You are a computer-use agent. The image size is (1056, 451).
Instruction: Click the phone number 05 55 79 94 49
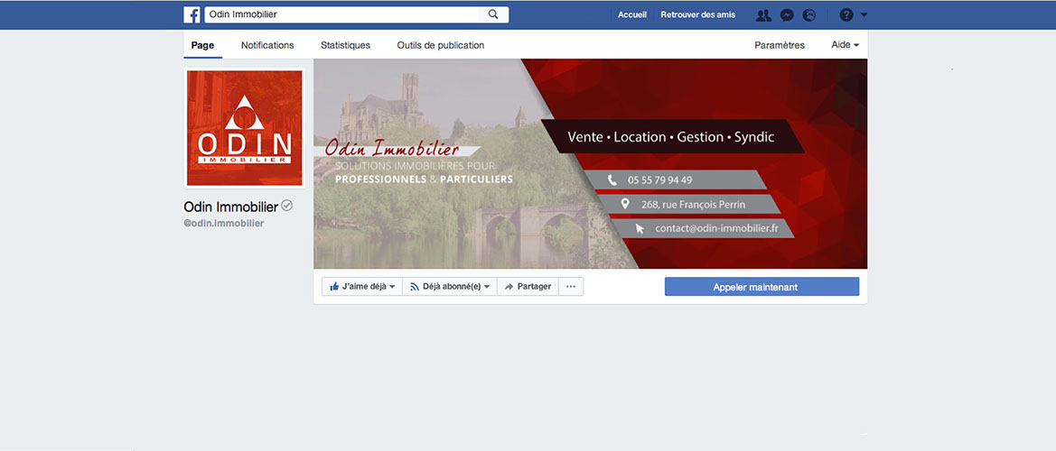pyautogui.click(x=659, y=180)
